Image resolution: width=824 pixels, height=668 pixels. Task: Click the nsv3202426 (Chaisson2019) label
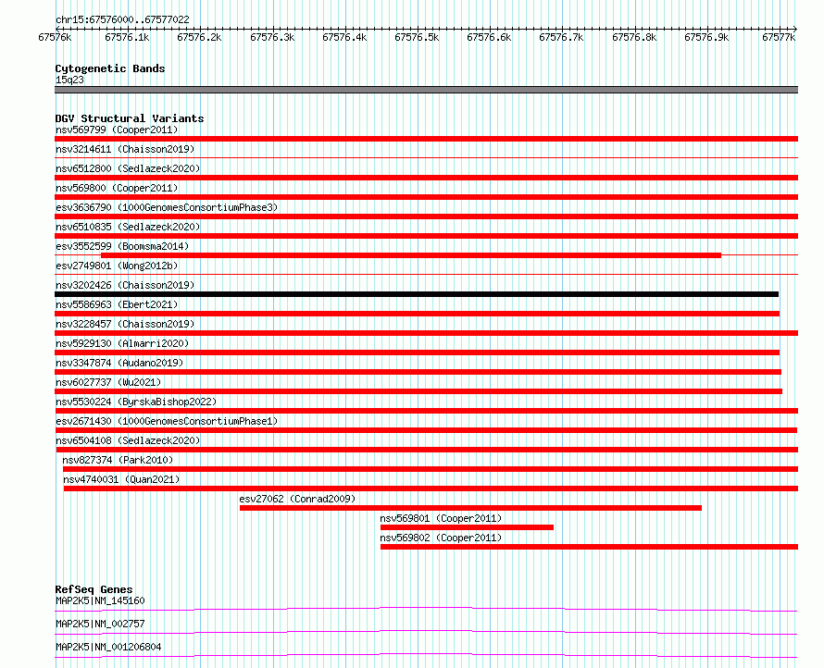(125, 285)
